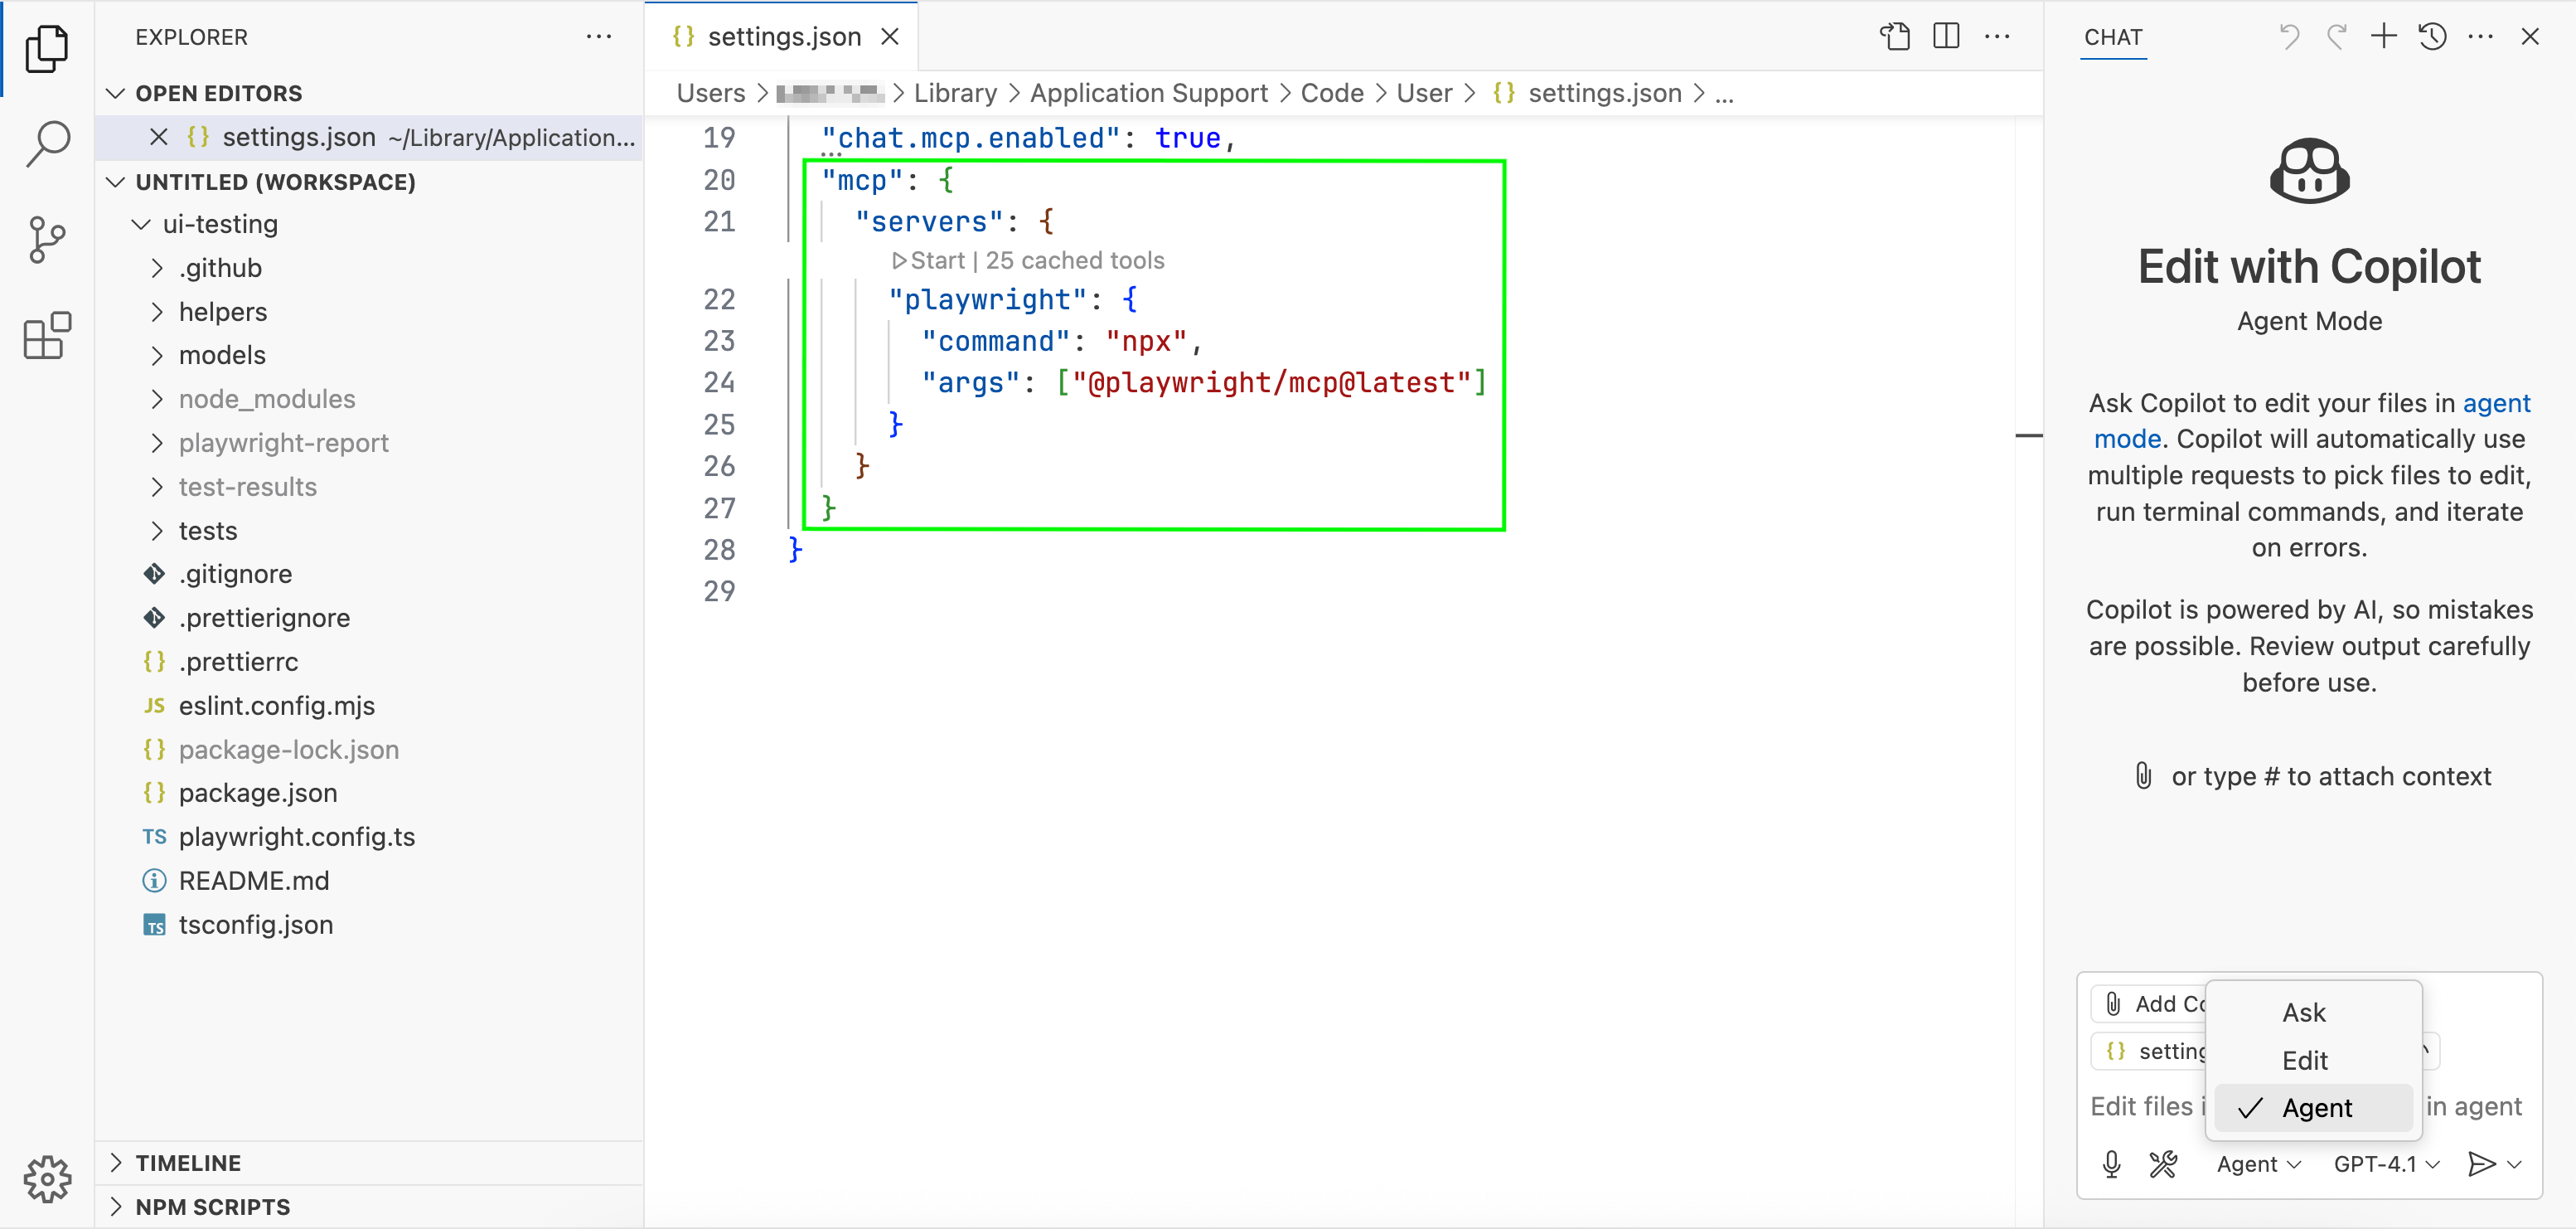Open send button options chevron
2576x1229 pixels.
point(2514,1164)
